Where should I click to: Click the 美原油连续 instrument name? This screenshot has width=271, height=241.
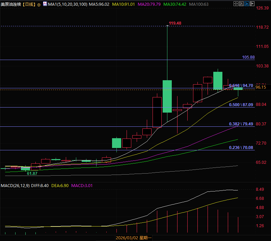(11, 4)
